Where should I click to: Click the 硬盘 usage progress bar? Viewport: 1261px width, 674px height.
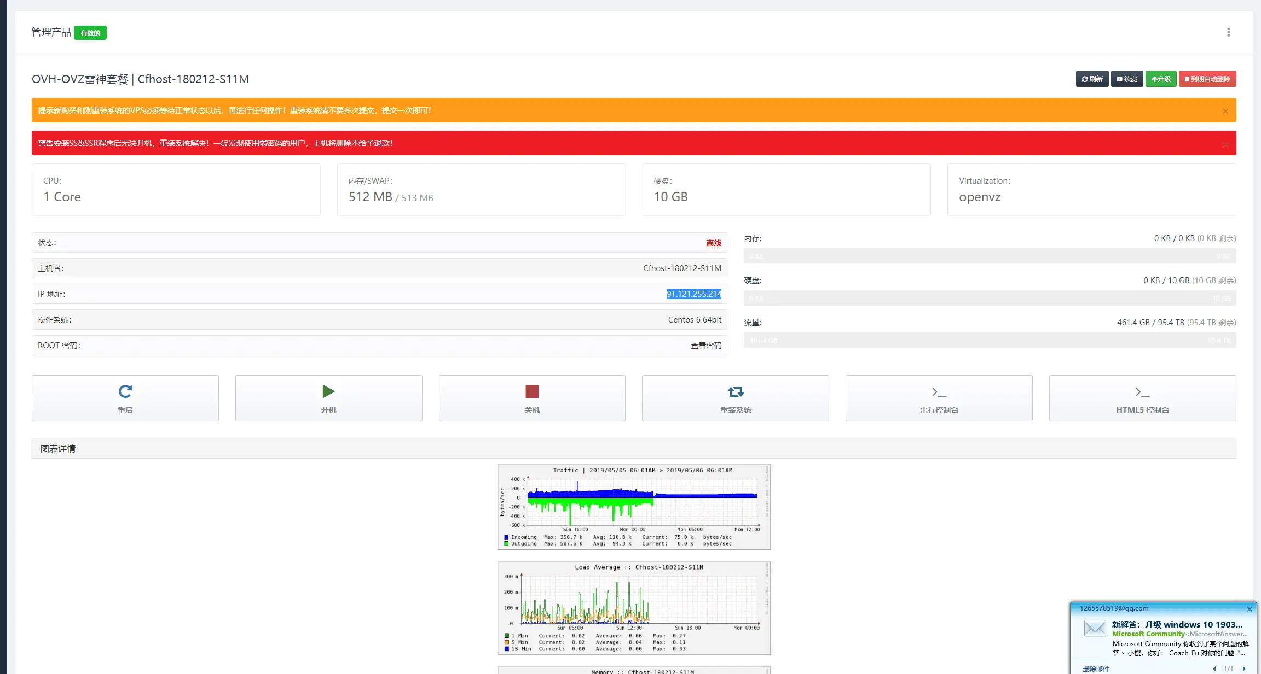pos(990,298)
